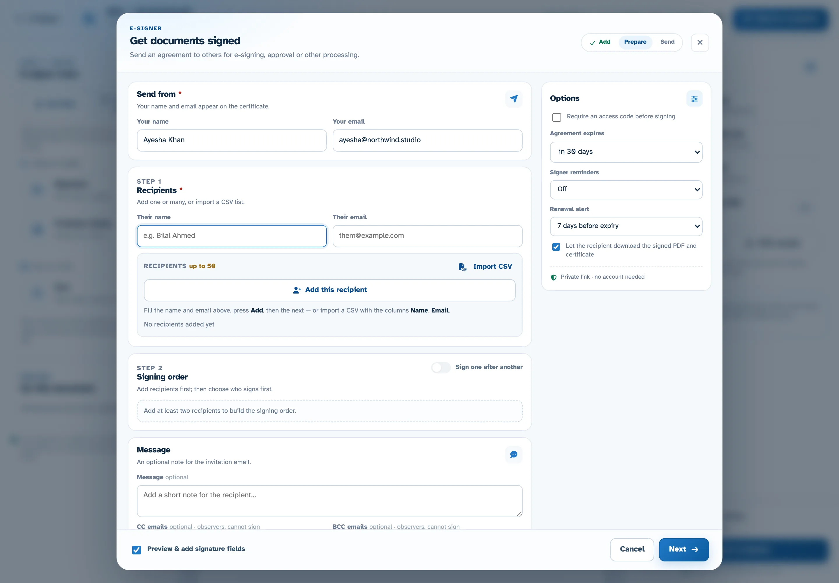Click the 'up to 50' recipients label
The width and height of the screenshot is (839, 583).
(x=202, y=266)
